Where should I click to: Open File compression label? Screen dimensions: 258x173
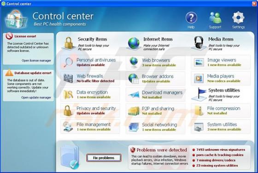click(223, 108)
